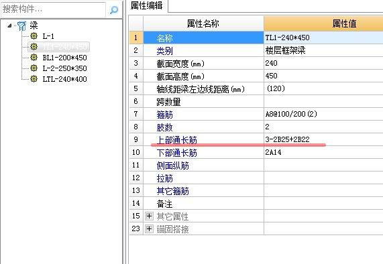
Task: Click the 3-2B25+2B22 value cell
Action: click(x=323, y=139)
